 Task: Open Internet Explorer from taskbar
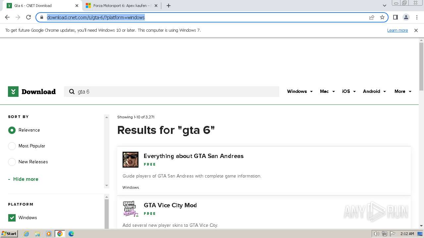26,234
